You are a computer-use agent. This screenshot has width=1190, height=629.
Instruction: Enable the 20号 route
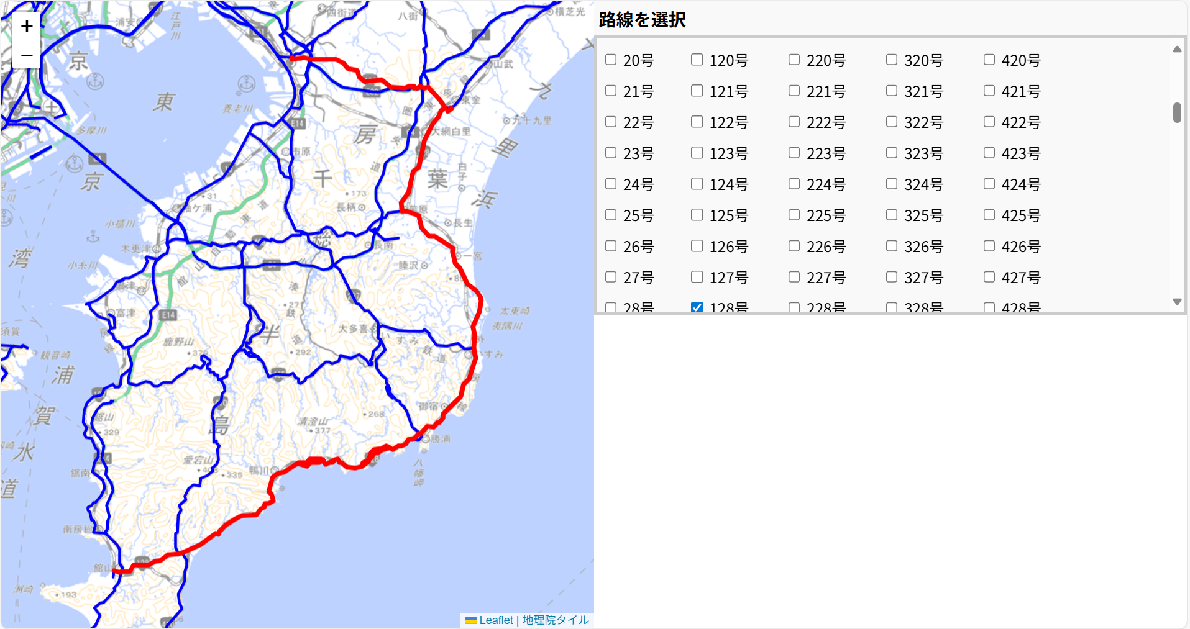(611, 59)
